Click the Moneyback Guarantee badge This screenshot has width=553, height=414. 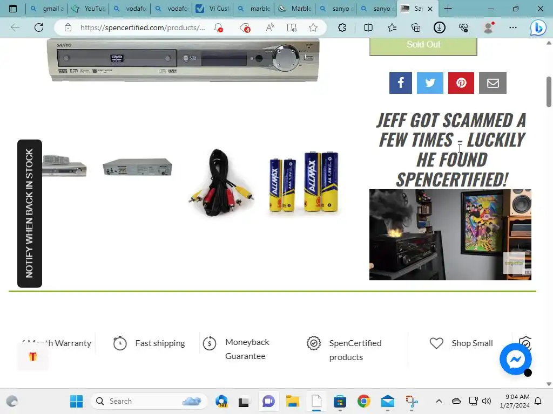pos(237,349)
